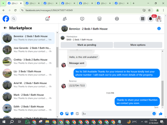Image resolution: width=167 pixels, height=125 pixels.
Task: Open WhatsApp from the taskbar
Action: click(x=27, y=122)
